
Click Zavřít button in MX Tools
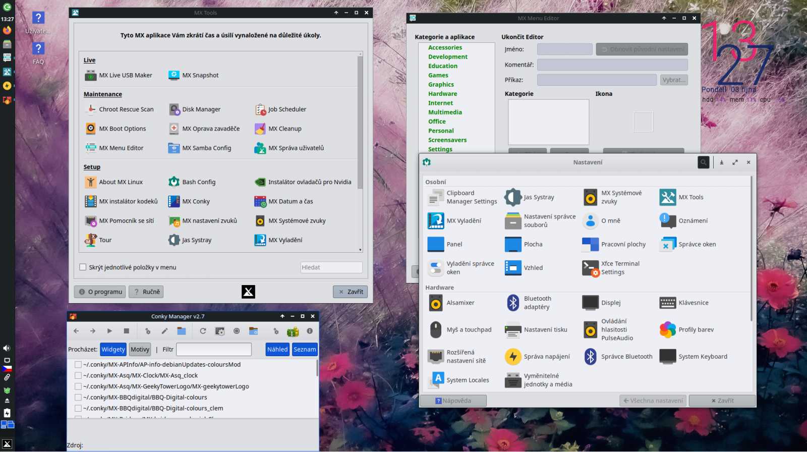click(x=350, y=292)
